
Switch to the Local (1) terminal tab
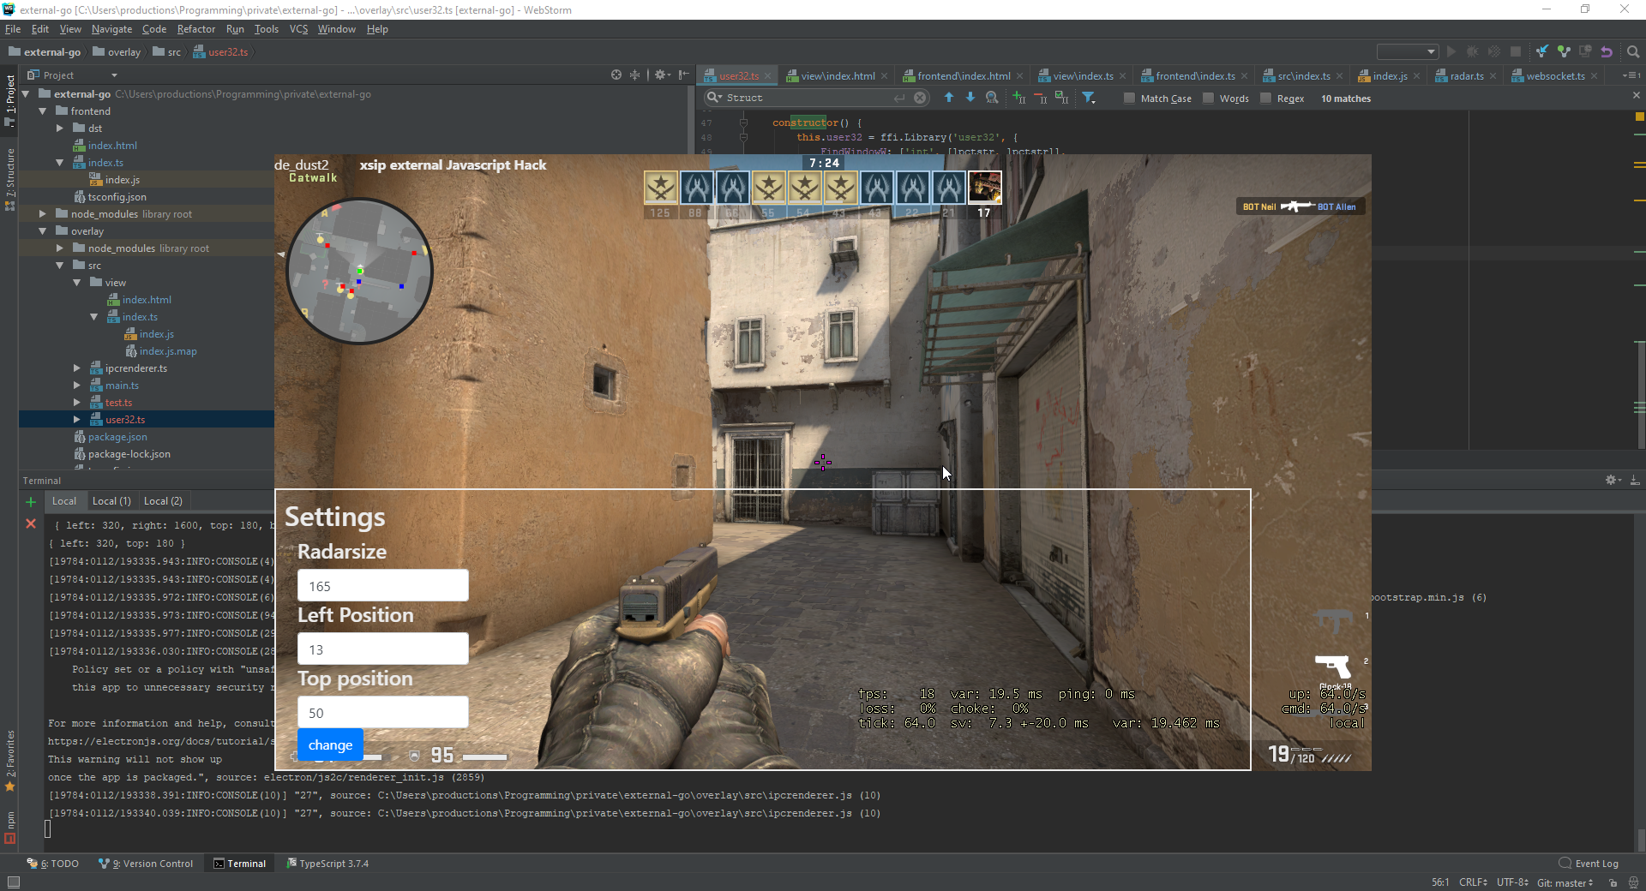[111, 501]
